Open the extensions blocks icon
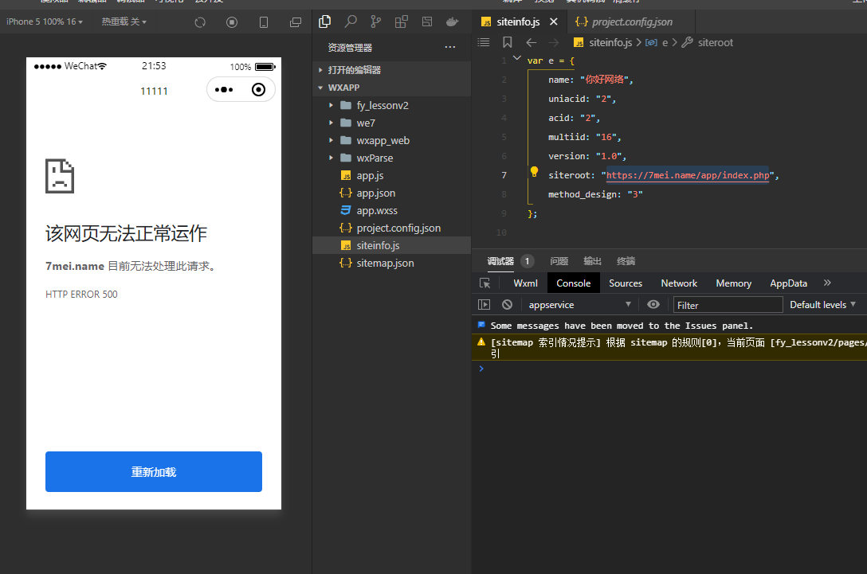Image resolution: width=867 pixels, height=574 pixels. coord(402,21)
